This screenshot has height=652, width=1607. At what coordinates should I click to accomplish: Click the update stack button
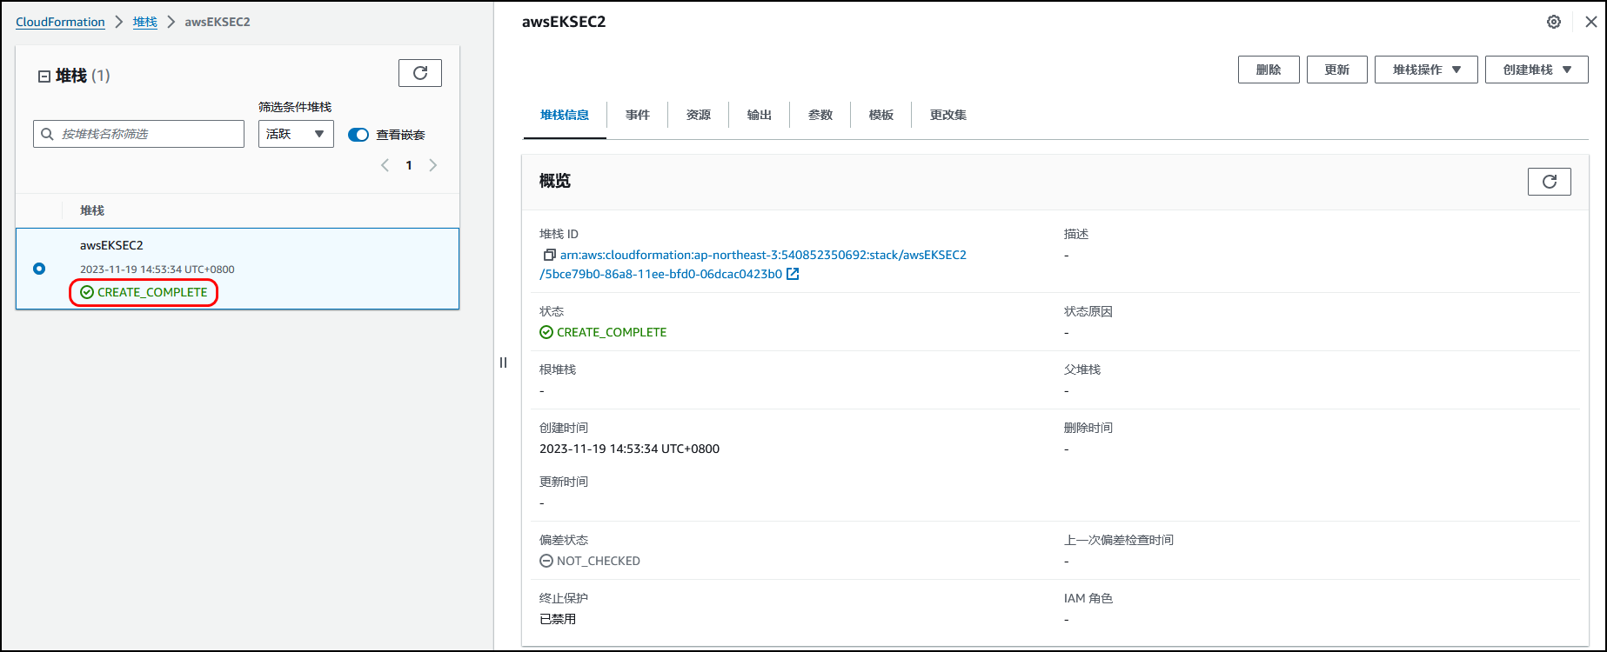tap(1337, 70)
